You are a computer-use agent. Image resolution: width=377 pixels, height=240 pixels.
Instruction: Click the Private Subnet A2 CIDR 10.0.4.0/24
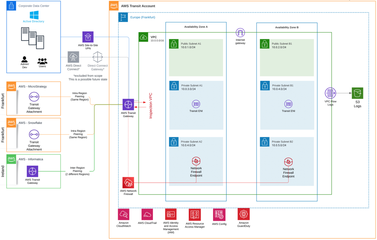[x=188, y=145]
